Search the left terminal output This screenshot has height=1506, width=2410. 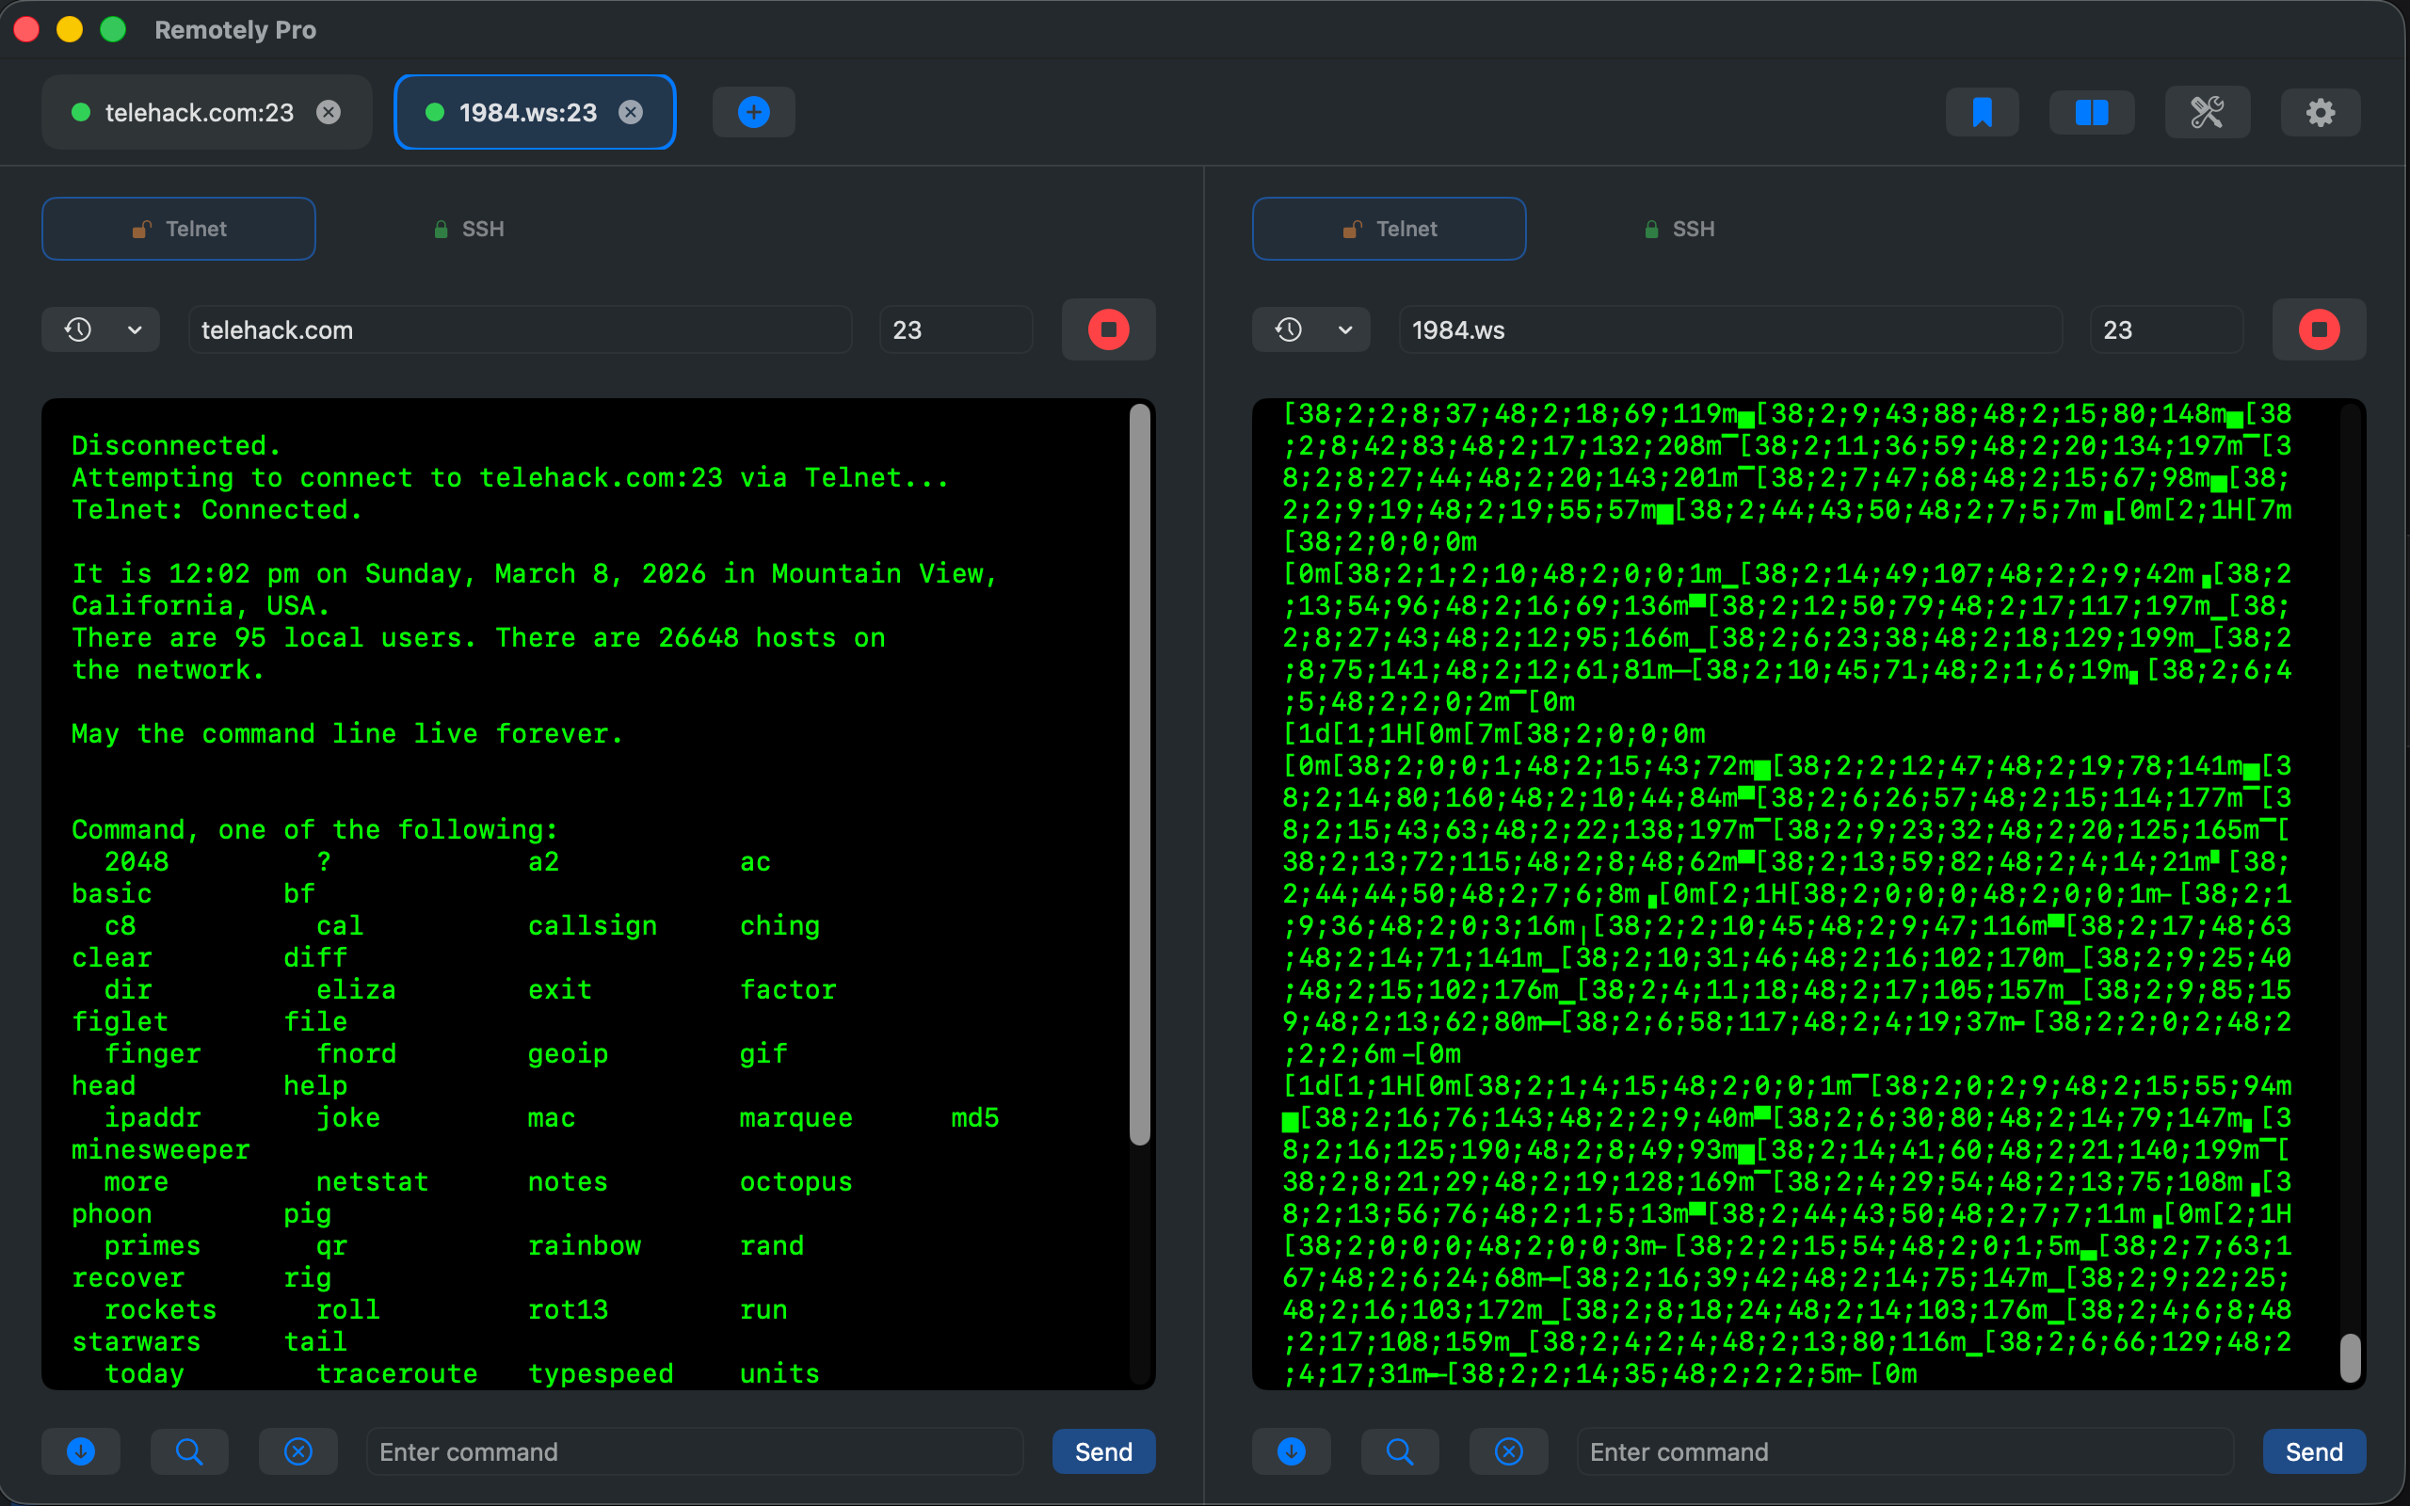click(x=189, y=1451)
